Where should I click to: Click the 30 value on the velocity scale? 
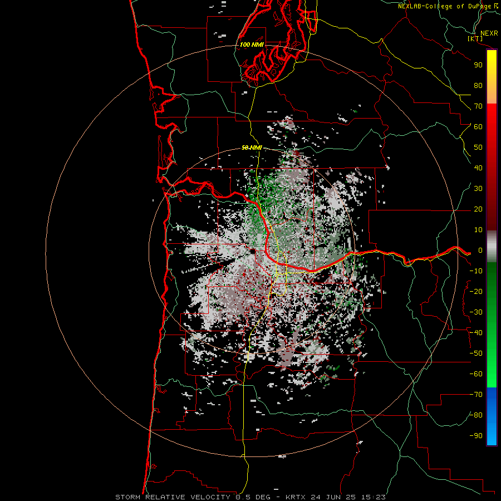click(x=478, y=189)
